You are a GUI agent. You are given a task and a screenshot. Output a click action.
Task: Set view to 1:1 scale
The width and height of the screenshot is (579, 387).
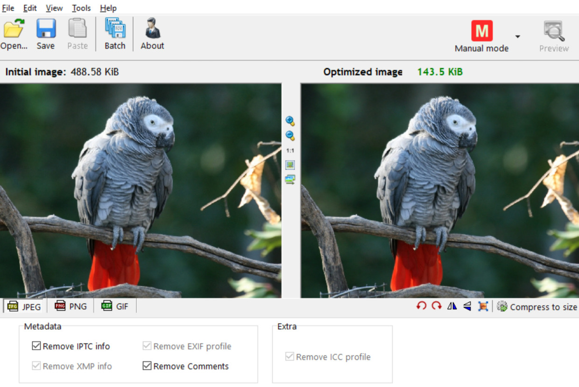290,151
